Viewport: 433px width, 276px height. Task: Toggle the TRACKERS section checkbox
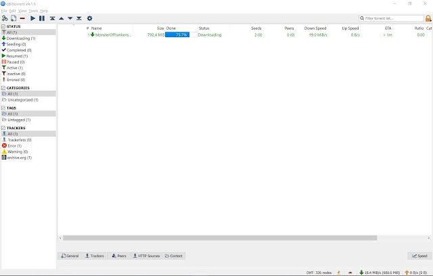(3, 128)
